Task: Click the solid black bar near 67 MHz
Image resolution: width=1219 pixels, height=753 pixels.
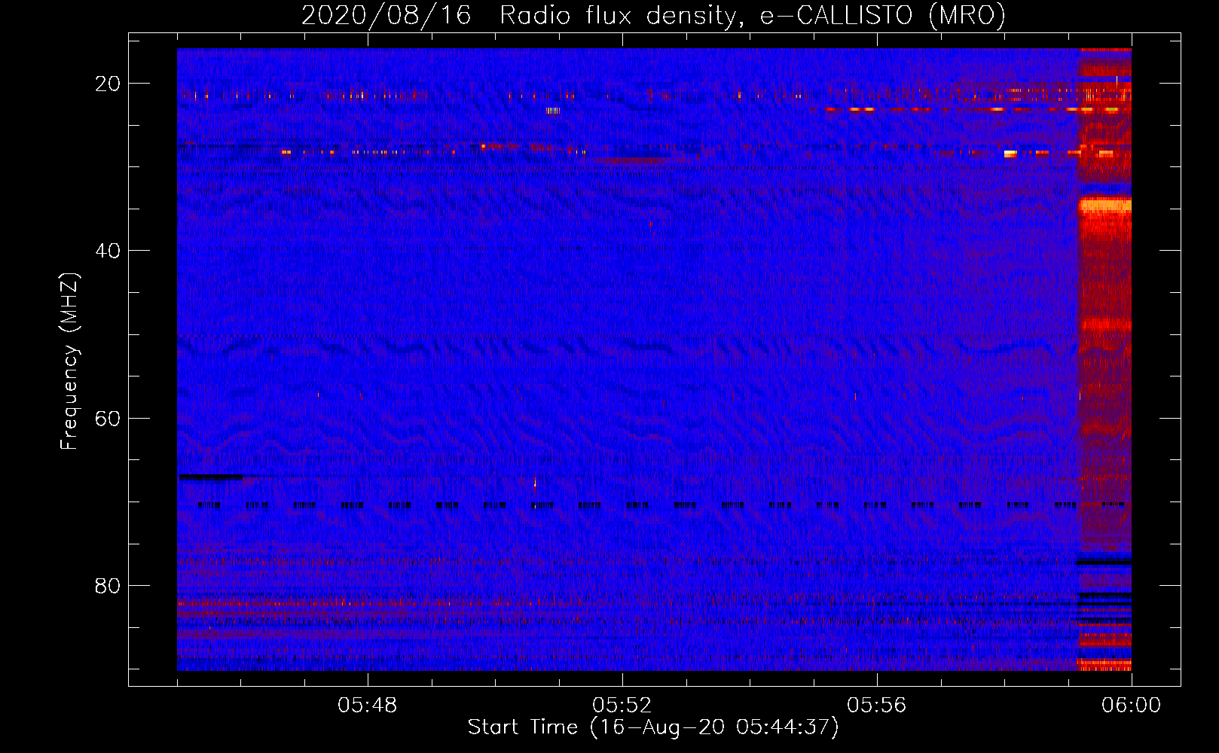Action: coord(211,477)
